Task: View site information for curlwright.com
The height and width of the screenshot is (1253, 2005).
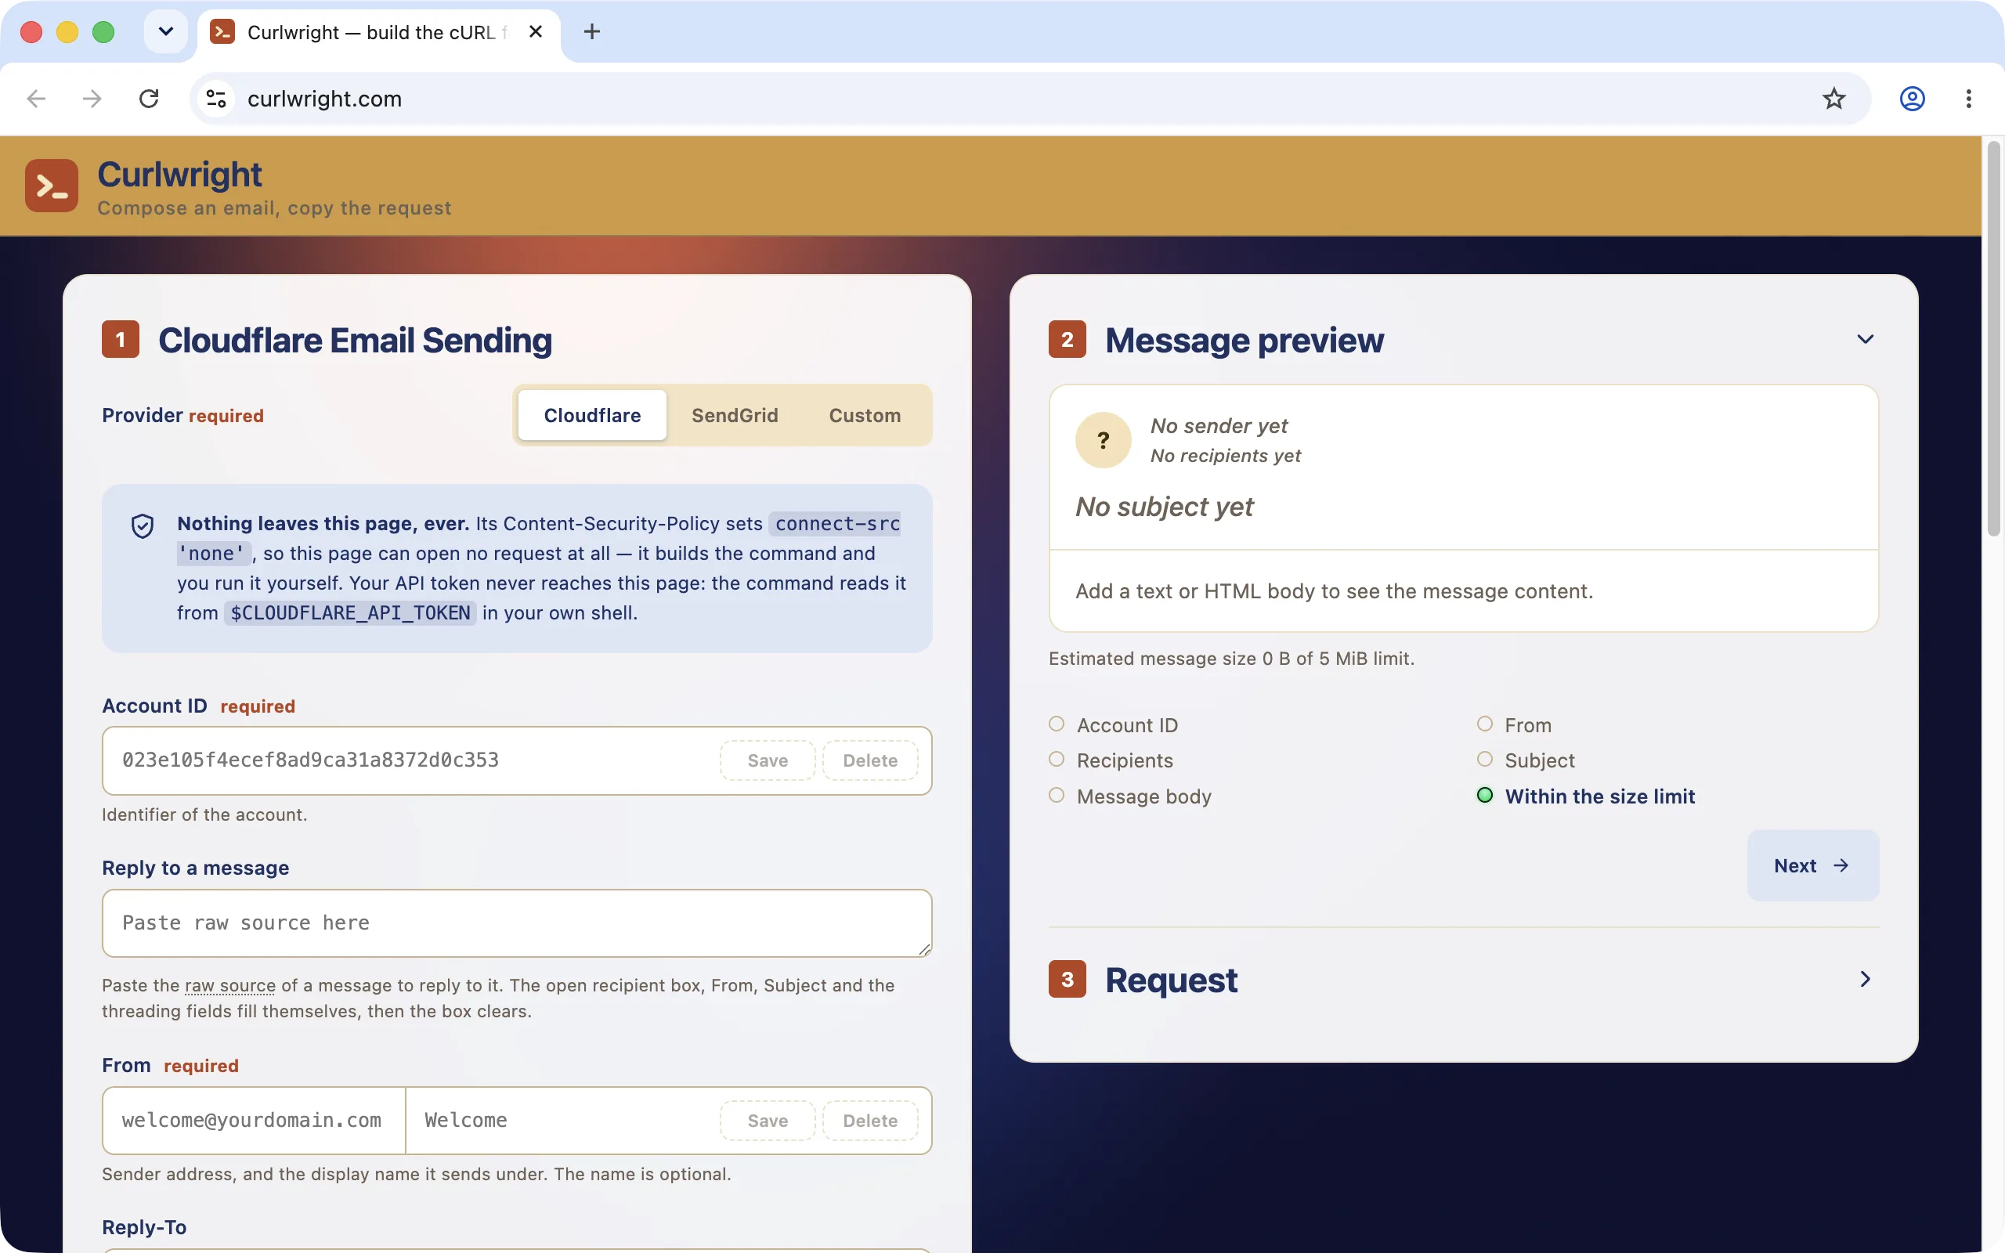Action: [x=216, y=99]
